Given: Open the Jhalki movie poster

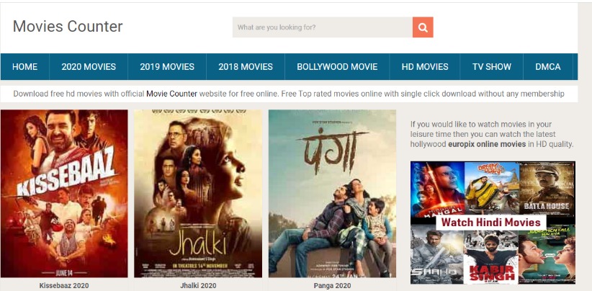Looking at the screenshot, I should coord(198,194).
